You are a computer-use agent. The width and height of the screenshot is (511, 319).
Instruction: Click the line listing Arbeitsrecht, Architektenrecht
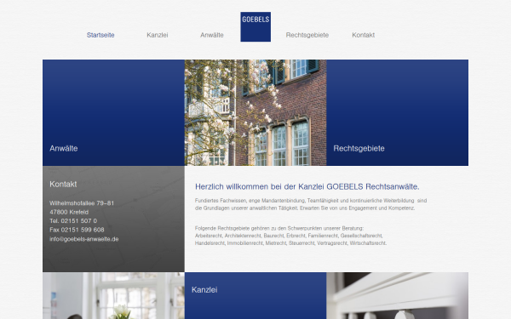(x=289, y=236)
